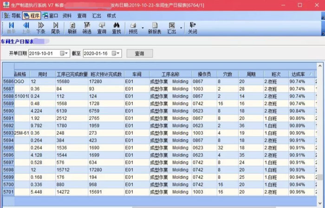The width and height of the screenshot is (325, 208).
Task: Expand the 预览 dropdown arrow
Action: coord(142,28)
